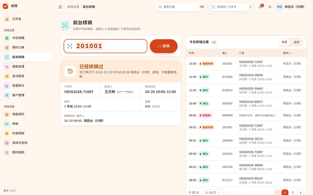
Task: Click order VB261018-18714 in records
Action: coord(251,139)
